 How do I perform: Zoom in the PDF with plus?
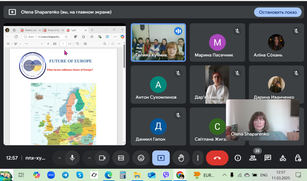(48, 44)
